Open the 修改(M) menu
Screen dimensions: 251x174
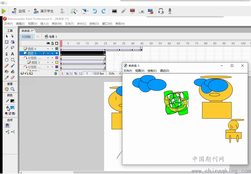[x=57, y=24]
